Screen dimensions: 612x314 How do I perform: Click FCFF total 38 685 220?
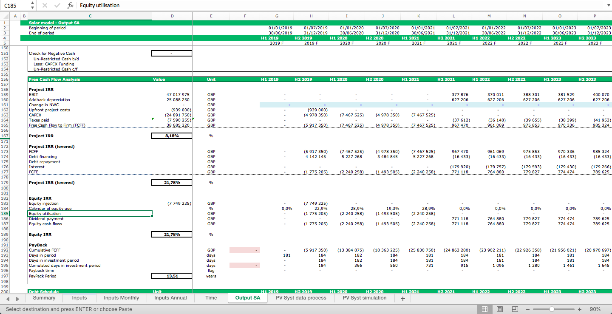[x=178, y=125]
